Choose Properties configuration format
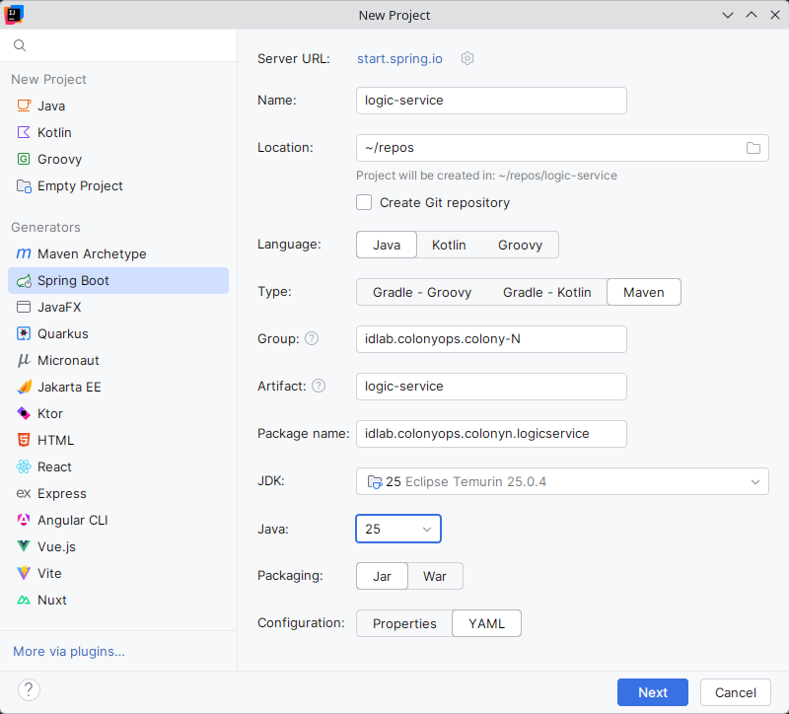This screenshot has width=789, height=714. pyautogui.click(x=404, y=623)
